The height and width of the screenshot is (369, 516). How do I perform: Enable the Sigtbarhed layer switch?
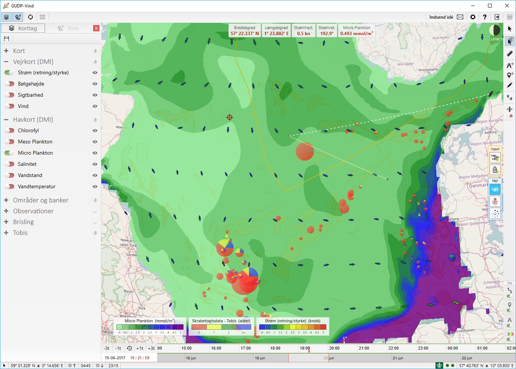click(9, 95)
